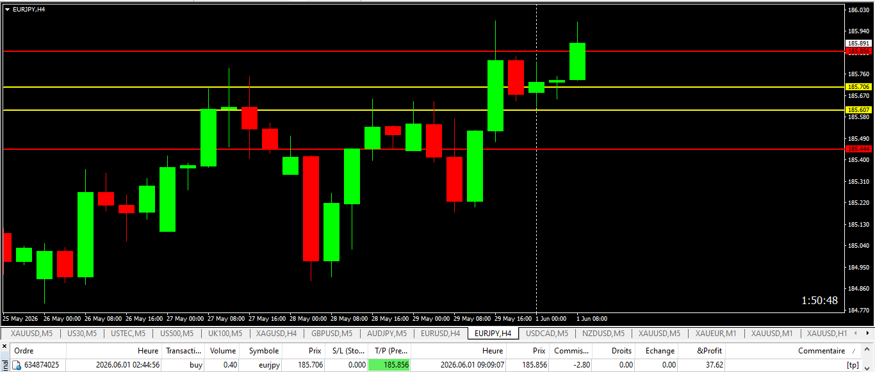Open the UK100,M5 chart tab
The image size is (875, 372).
tap(224, 334)
